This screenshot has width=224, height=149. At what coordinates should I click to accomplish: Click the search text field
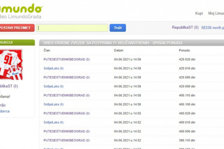click(x=72, y=28)
